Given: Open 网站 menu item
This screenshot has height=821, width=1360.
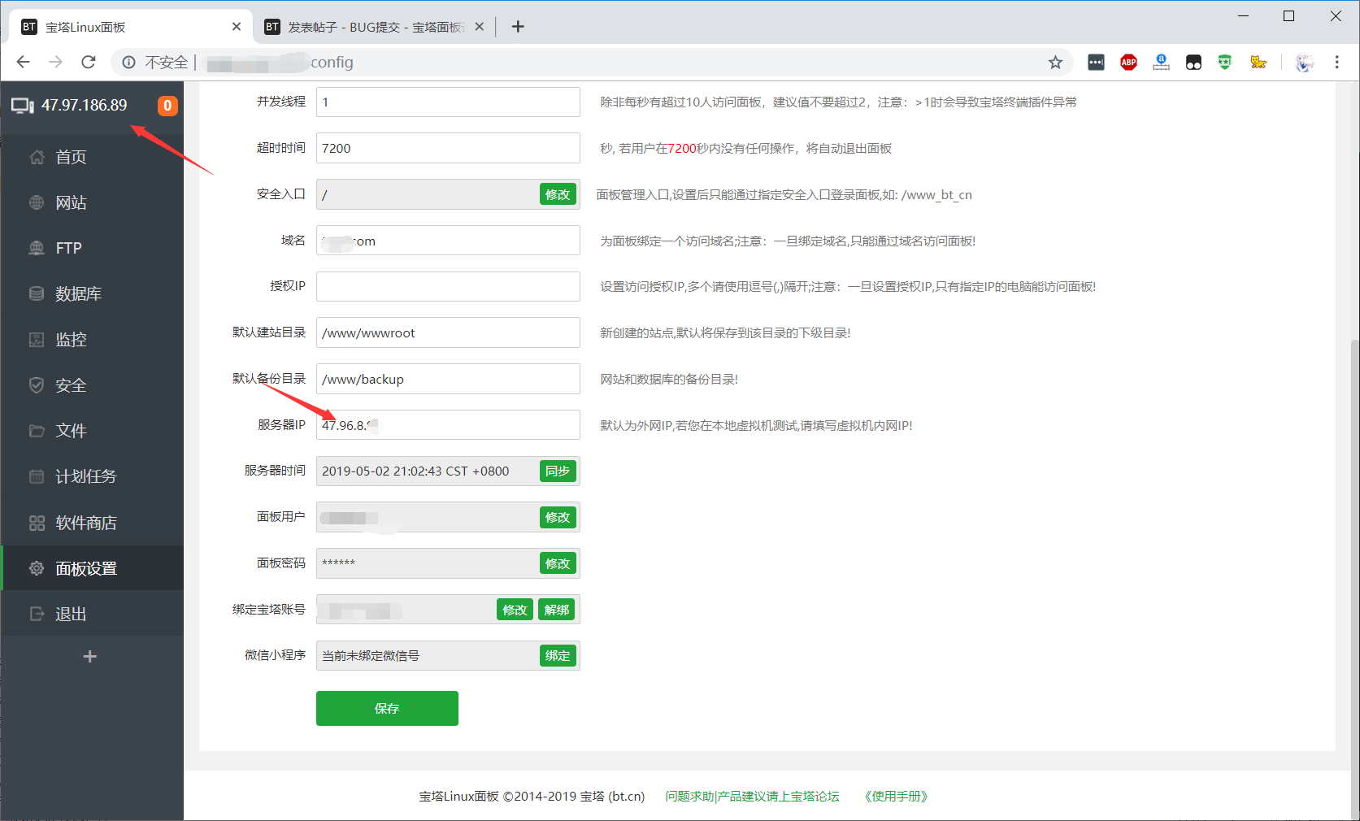Looking at the screenshot, I should [93, 202].
